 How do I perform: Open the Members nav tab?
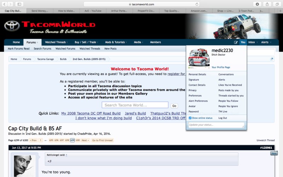click(x=155, y=42)
